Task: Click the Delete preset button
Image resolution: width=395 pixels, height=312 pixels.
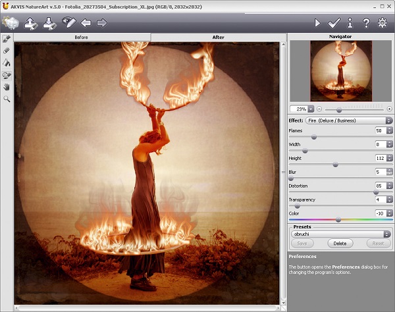Action: [340, 244]
